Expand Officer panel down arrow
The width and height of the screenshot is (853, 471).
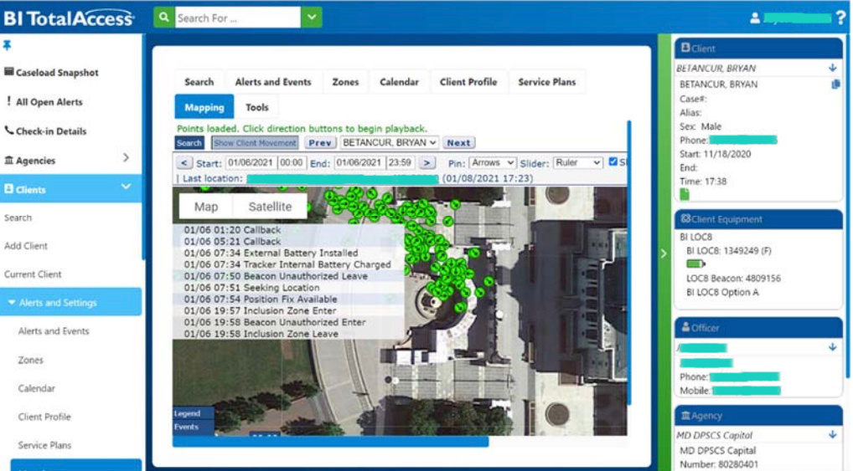pos(832,347)
